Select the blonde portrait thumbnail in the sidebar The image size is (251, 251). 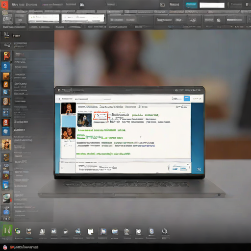coord(6,145)
